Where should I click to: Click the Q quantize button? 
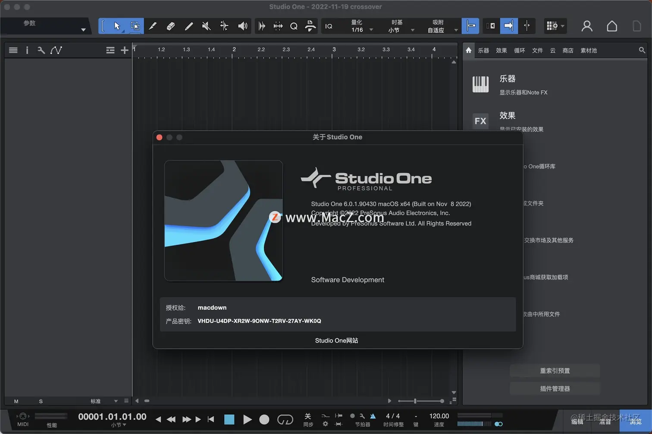294,26
